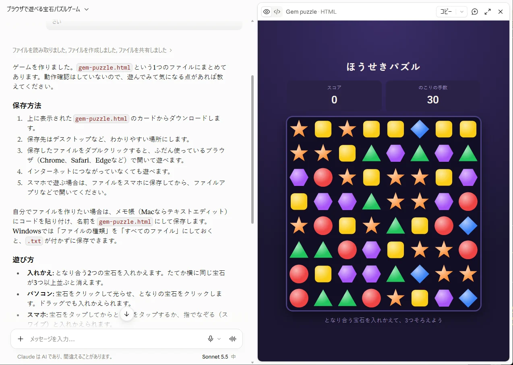Open the chevron next to the microphone

pos(219,339)
